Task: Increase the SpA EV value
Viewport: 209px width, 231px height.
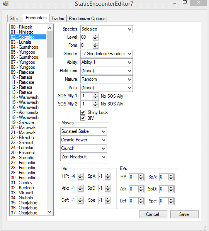Action: (x=171, y=176)
